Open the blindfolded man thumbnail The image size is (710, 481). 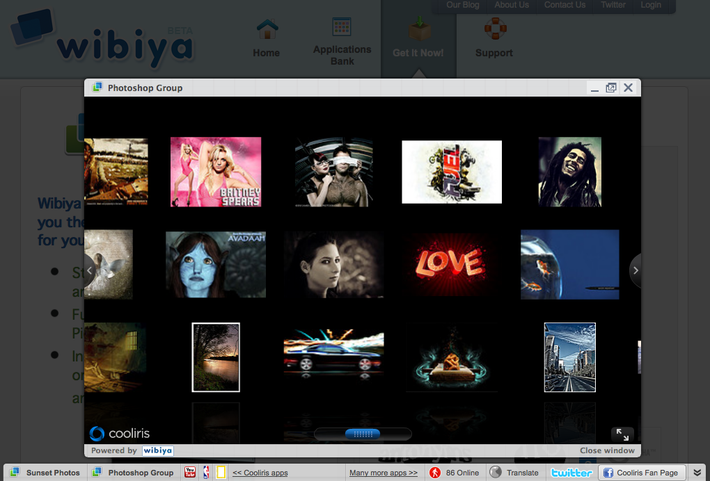pyautogui.click(x=333, y=172)
